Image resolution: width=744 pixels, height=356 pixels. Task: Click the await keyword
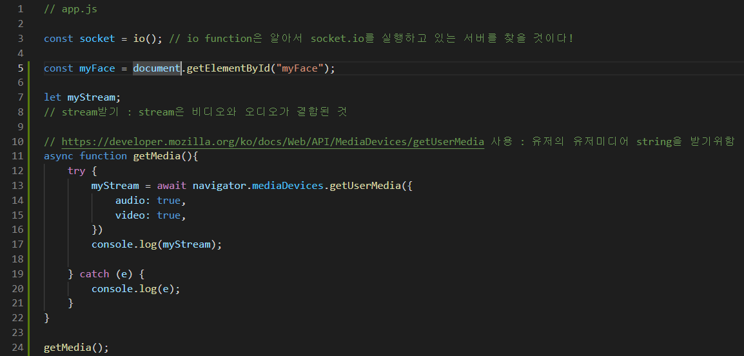tap(171, 186)
